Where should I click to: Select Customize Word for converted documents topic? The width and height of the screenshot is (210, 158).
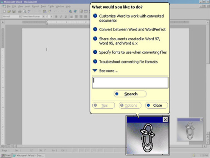pos(128,18)
